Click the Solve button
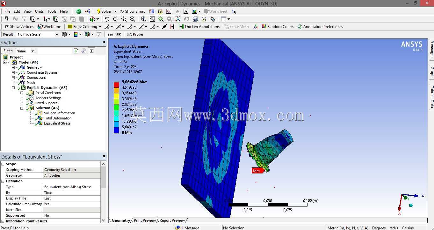The width and height of the screenshot is (434, 230). [103, 11]
